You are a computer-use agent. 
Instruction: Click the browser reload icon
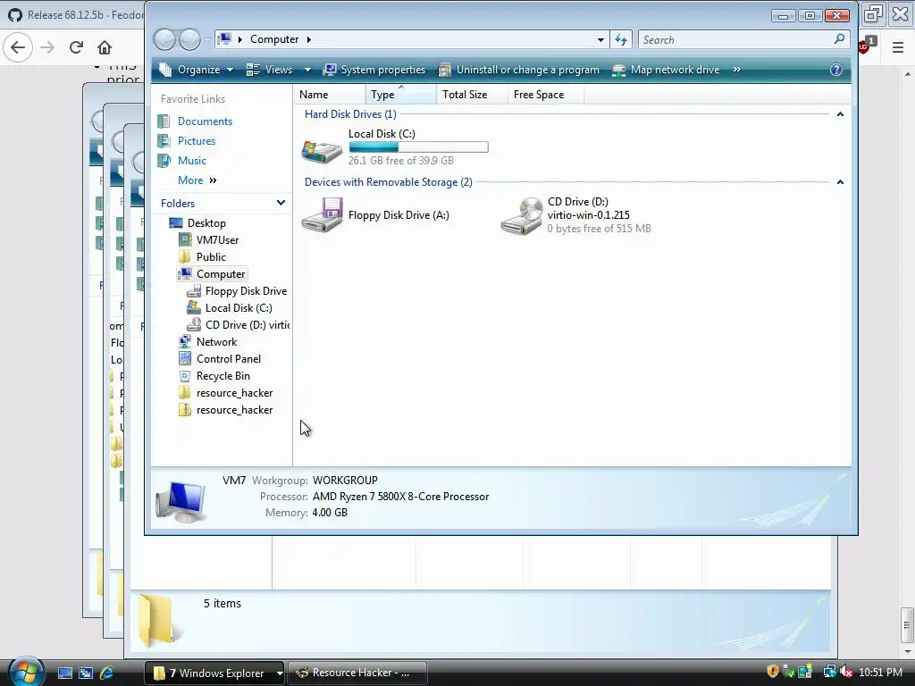(x=76, y=47)
